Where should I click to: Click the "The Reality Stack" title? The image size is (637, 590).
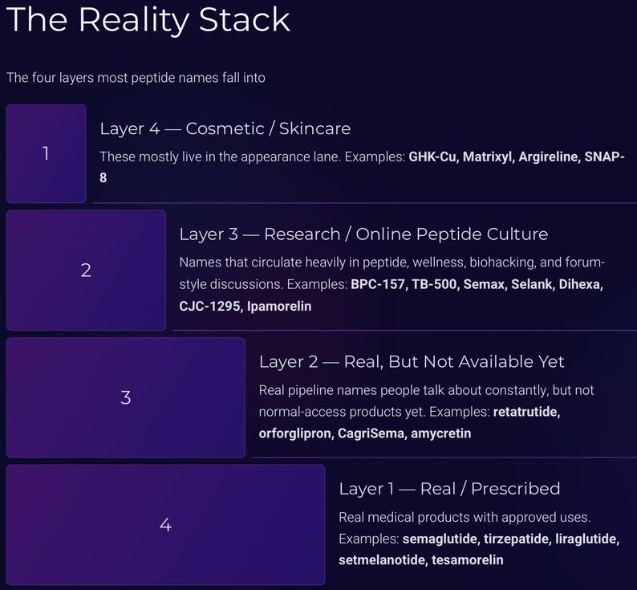point(148,20)
